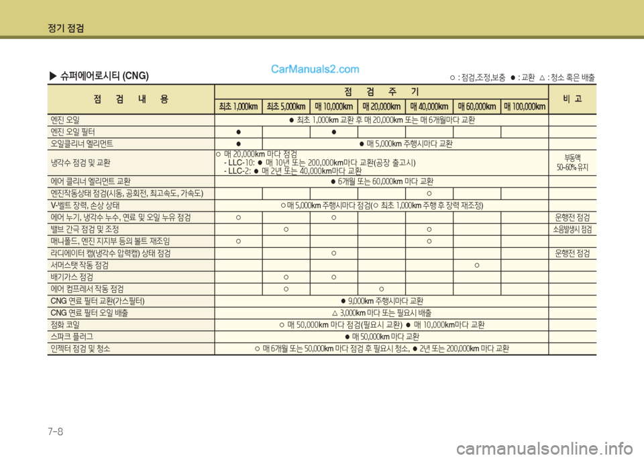This screenshot has height=460, width=644.
Task: Click the '배기가스 점검' row label
Action: 72,277
